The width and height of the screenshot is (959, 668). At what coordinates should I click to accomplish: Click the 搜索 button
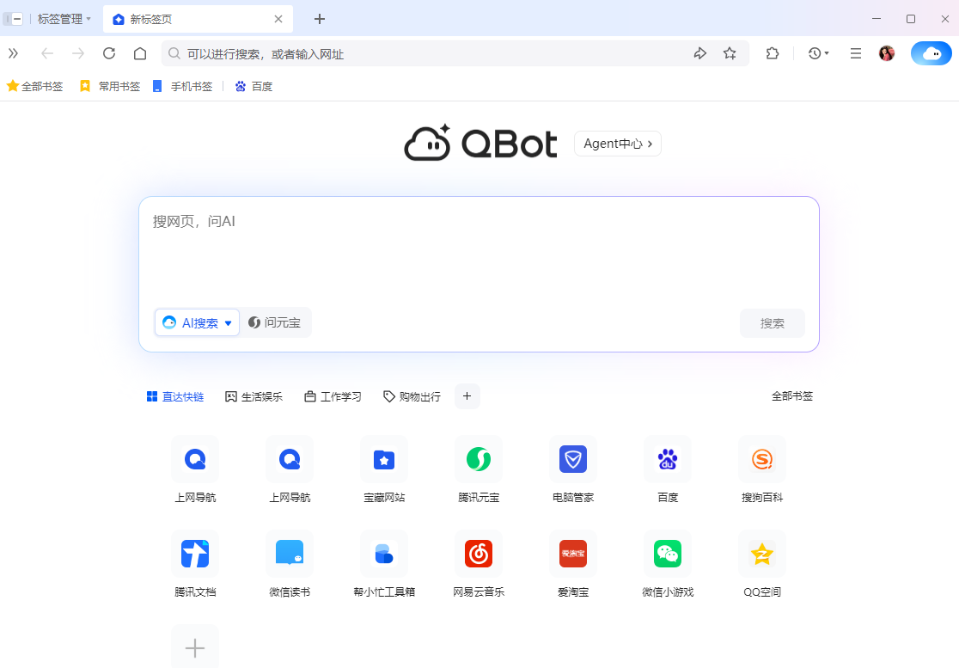pyautogui.click(x=772, y=322)
